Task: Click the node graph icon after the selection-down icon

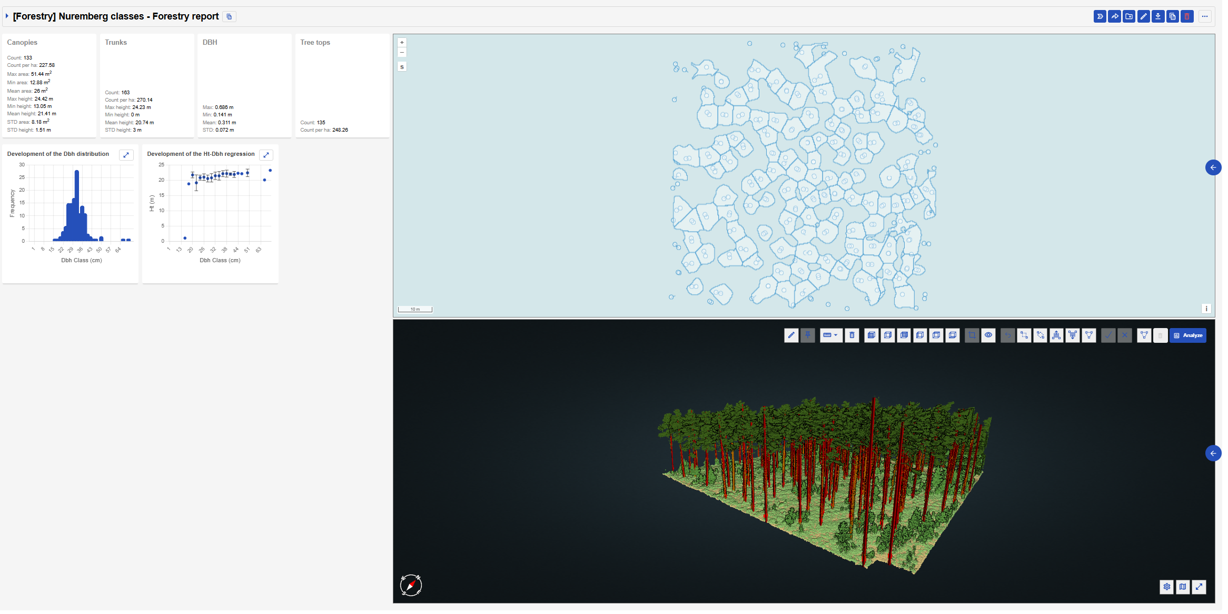Action: tap(1089, 335)
